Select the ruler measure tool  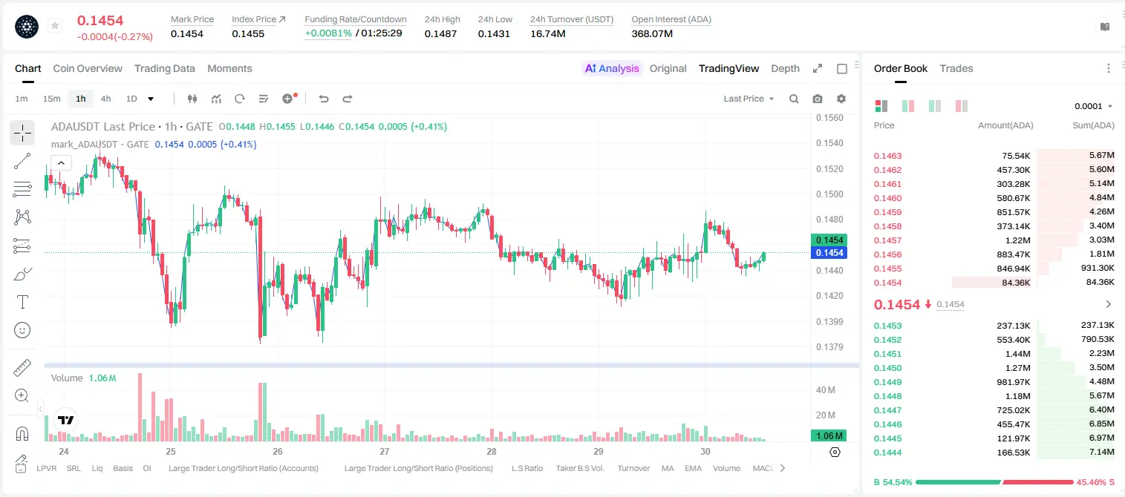(x=22, y=367)
